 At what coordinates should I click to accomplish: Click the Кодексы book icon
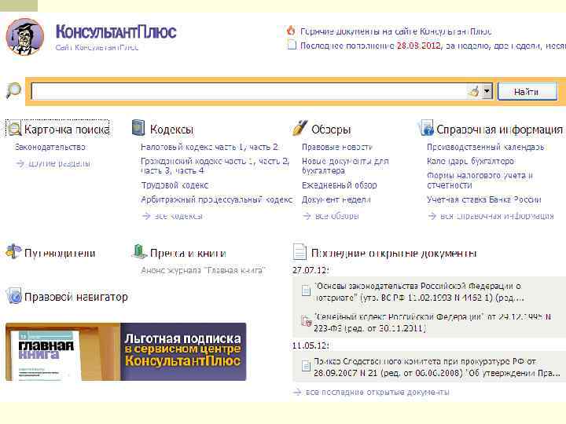(138, 128)
